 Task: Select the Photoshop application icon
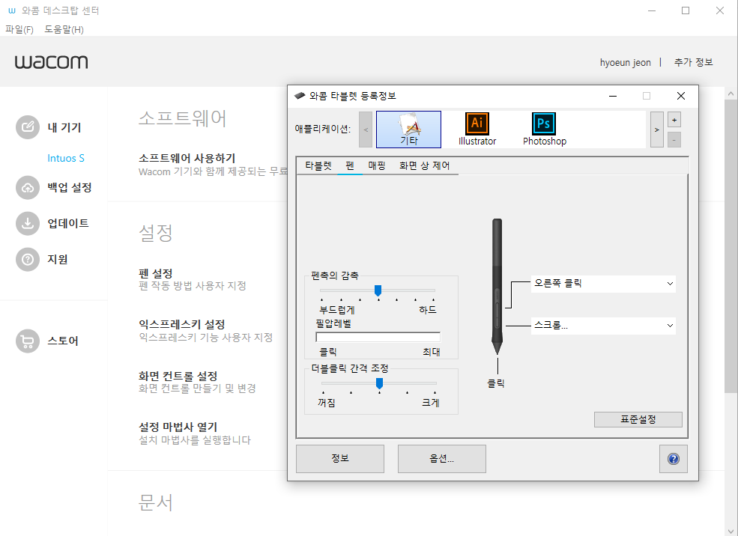pyautogui.click(x=544, y=130)
